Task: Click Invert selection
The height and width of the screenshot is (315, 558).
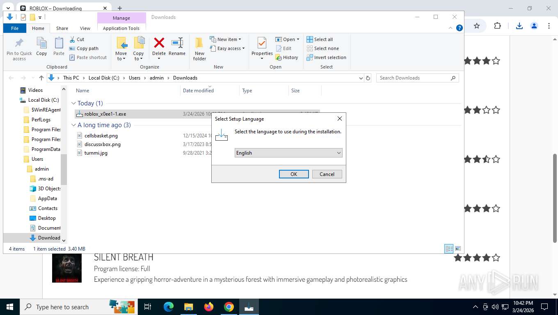Action: (327, 57)
